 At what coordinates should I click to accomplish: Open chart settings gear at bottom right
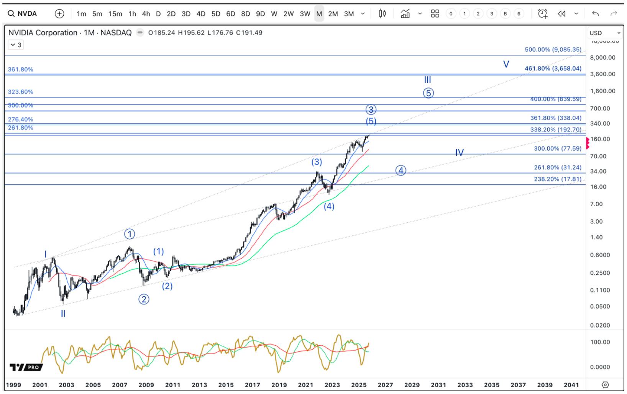point(606,385)
